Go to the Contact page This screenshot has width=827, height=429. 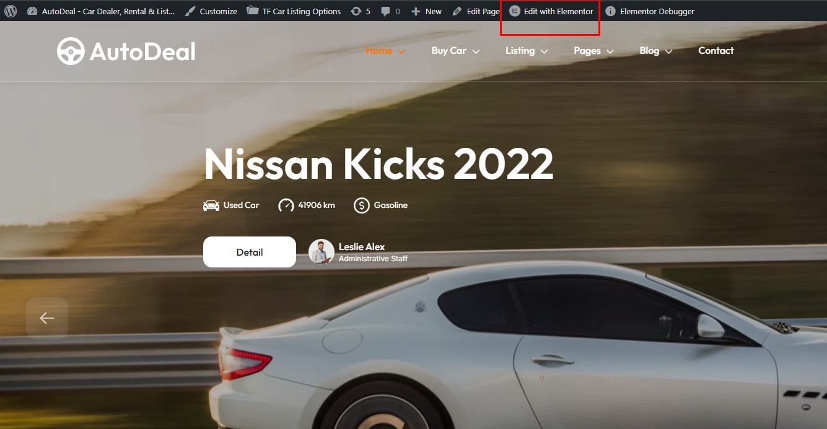click(716, 51)
